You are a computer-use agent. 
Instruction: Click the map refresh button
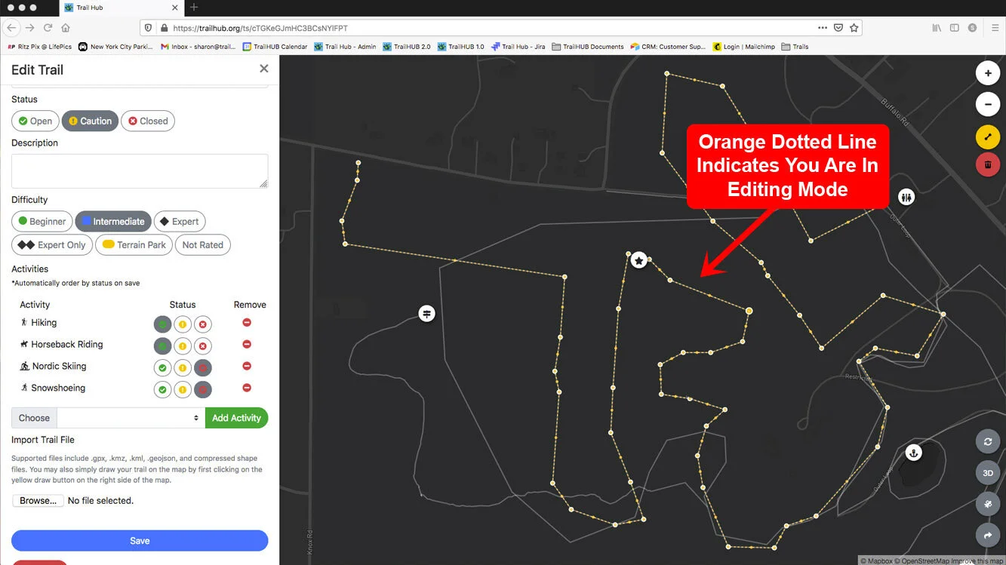[988, 442]
